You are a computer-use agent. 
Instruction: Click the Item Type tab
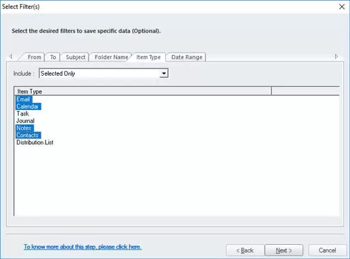[x=149, y=57]
